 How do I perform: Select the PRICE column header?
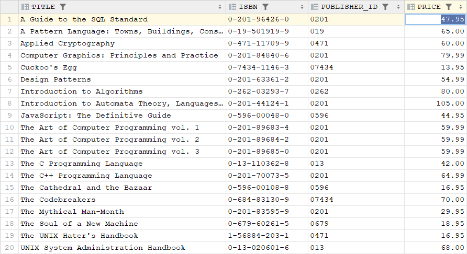436,7
